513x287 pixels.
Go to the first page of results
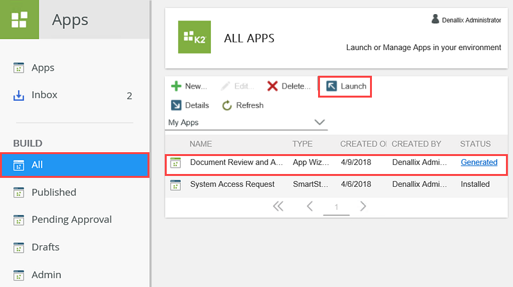point(278,206)
